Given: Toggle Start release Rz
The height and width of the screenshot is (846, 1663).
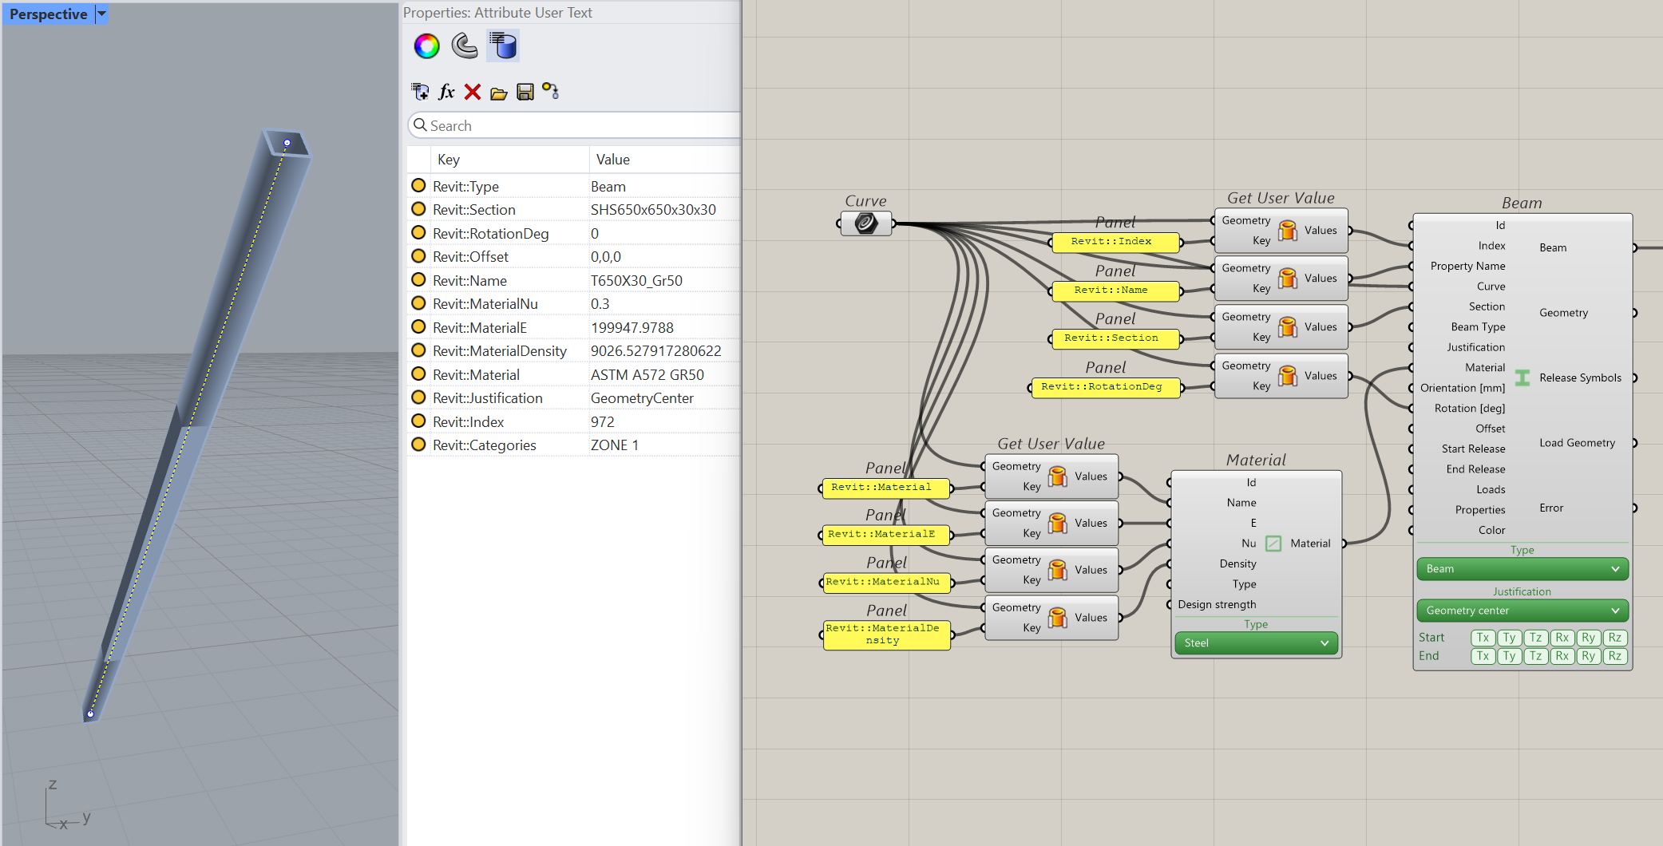Looking at the screenshot, I should (x=1614, y=638).
